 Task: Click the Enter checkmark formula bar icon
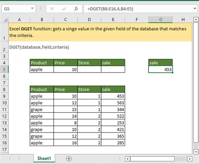(x=64, y=9)
